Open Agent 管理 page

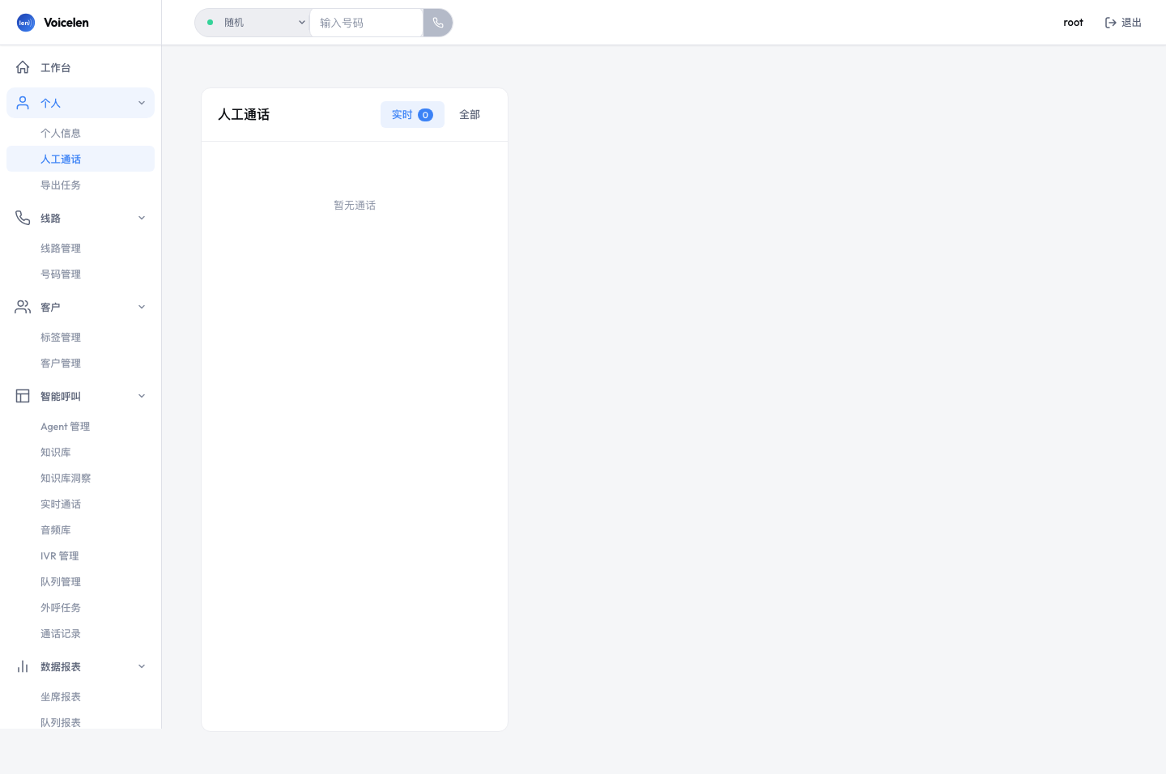coord(80,426)
